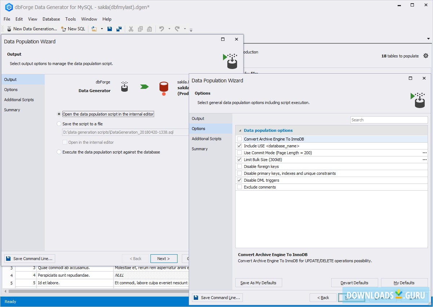This screenshot has width=433, height=307.
Task: Open dropdown arrow next to Open folder icon
Action: point(102,29)
